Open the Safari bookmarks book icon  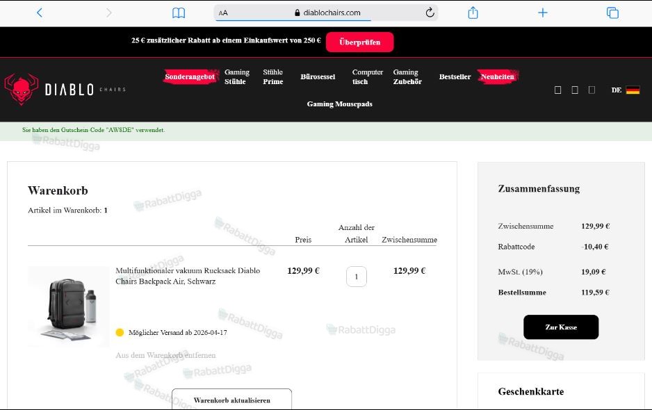[179, 13]
